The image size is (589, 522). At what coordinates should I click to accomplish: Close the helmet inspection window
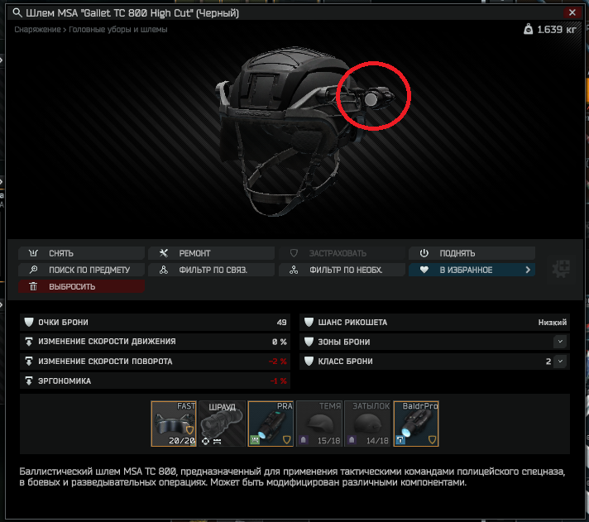click(572, 12)
